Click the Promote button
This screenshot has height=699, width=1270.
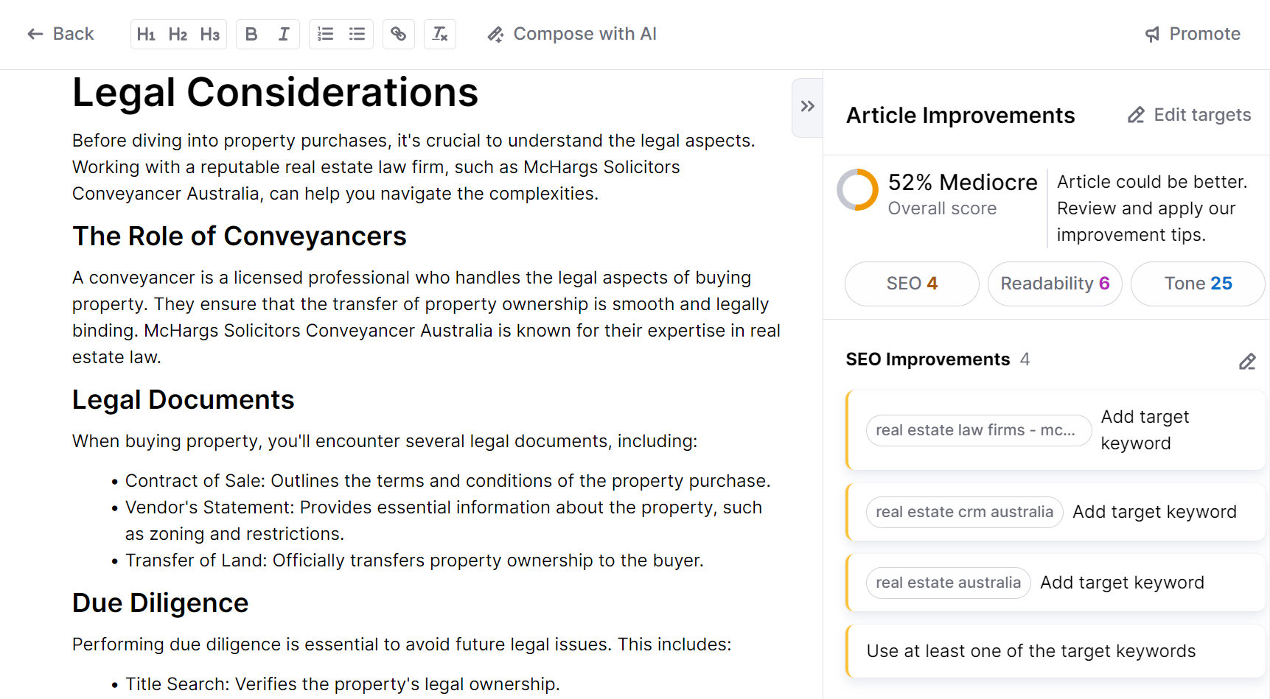tap(1193, 34)
